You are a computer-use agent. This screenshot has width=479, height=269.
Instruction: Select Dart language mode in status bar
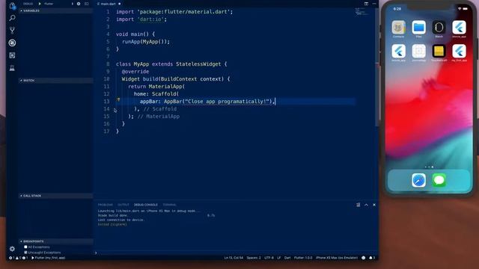(287, 258)
